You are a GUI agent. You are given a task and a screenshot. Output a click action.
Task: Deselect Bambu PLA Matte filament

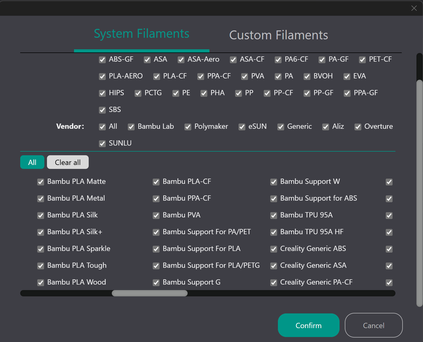click(x=41, y=182)
